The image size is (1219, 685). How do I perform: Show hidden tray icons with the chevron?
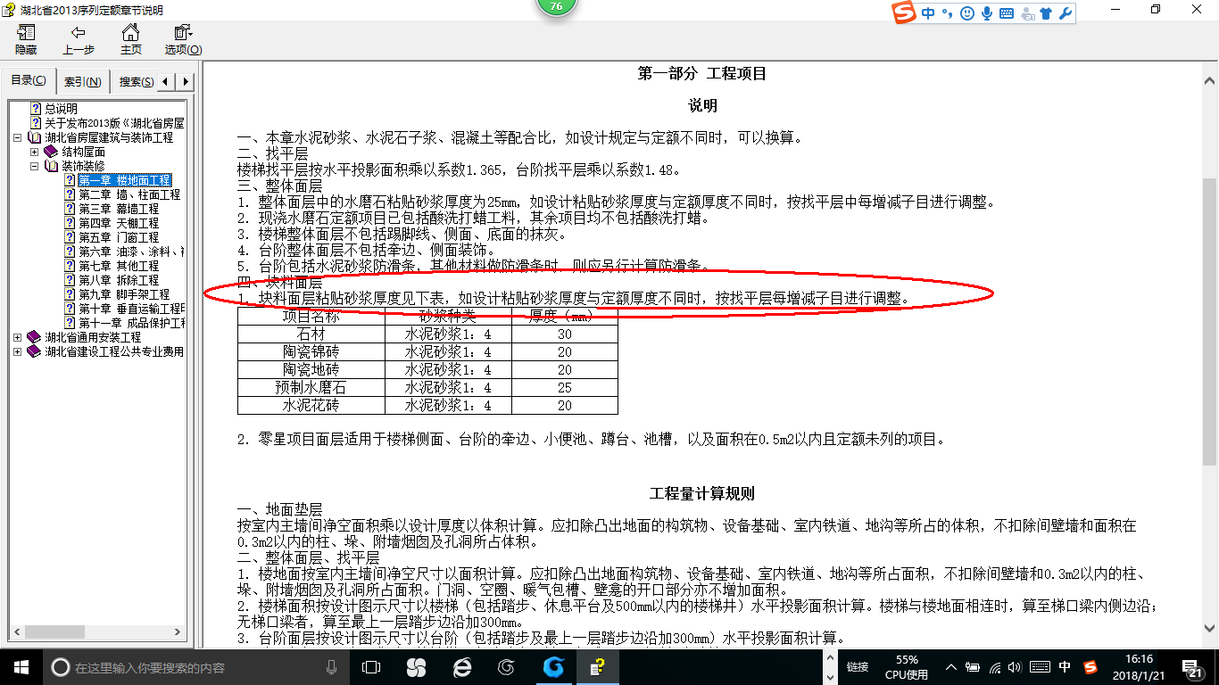[951, 667]
